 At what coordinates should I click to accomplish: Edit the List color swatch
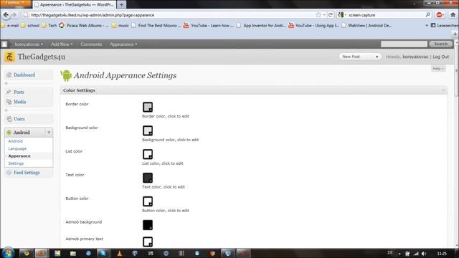pyautogui.click(x=148, y=154)
